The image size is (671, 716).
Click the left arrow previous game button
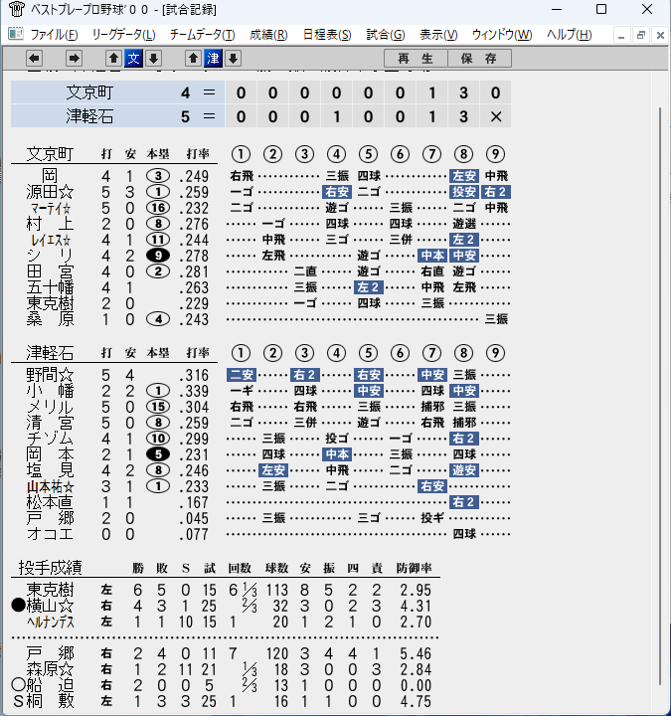coord(34,59)
